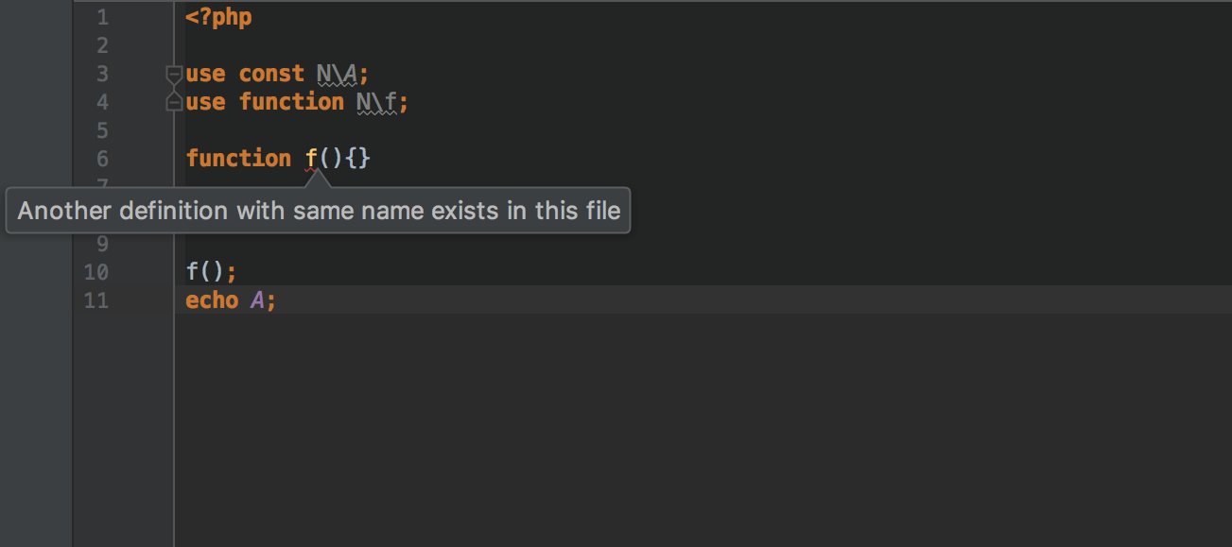Viewport: 1232px width, 547px height.
Task: Place the cursor on the <?php opening tag
Action: pyautogui.click(x=219, y=17)
